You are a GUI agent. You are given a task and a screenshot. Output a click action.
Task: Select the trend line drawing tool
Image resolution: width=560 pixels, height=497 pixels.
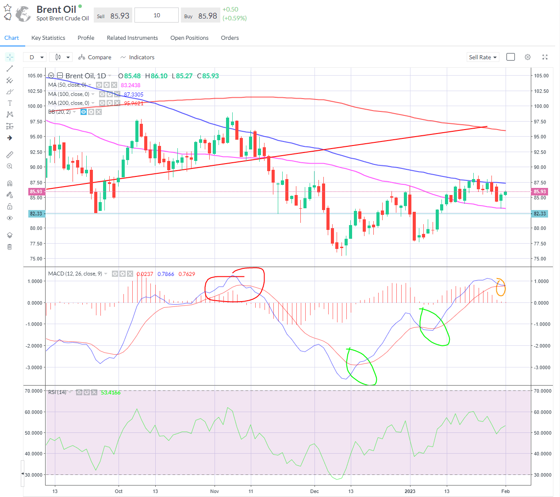coord(10,69)
